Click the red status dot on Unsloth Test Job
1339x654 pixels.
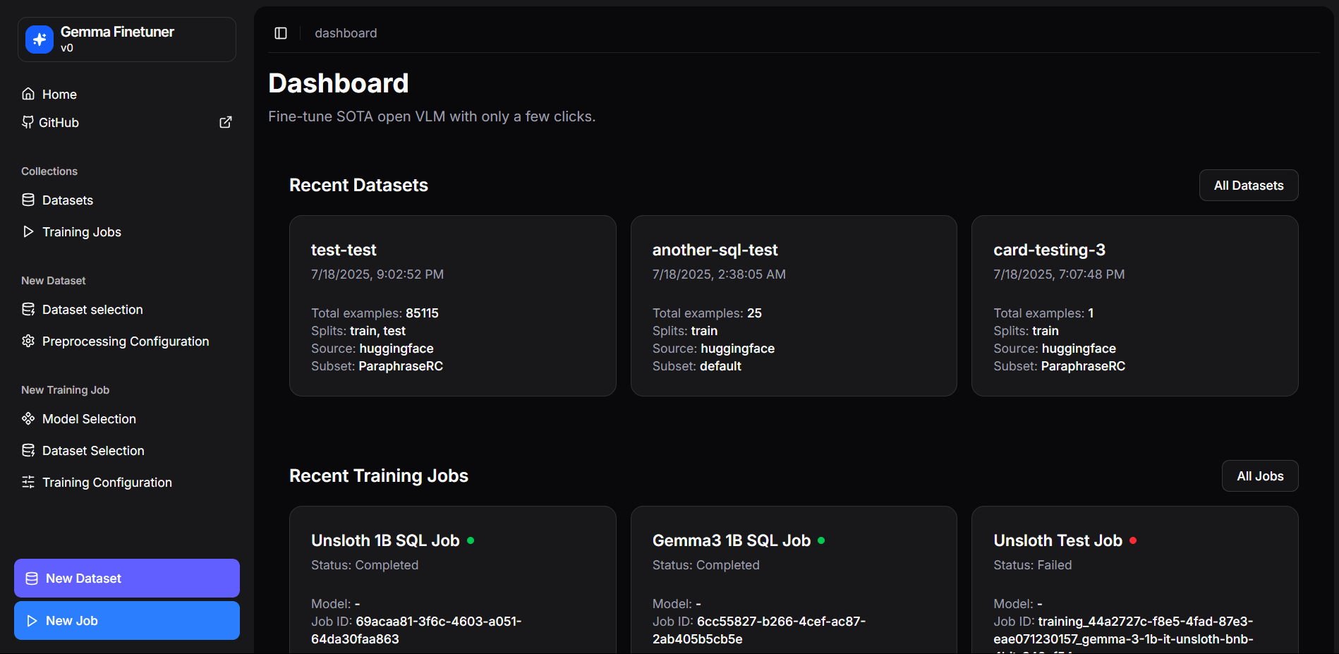click(x=1133, y=540)
